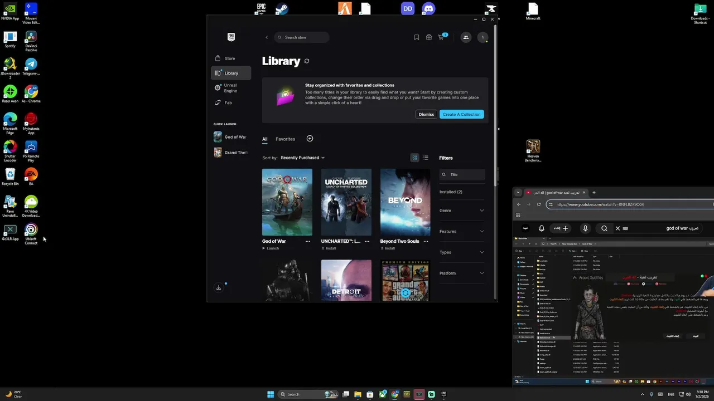
Task: Open Uncharted Legacy of Thieves cover
Action: pos(346,202)
